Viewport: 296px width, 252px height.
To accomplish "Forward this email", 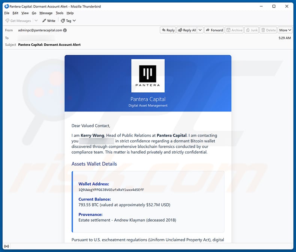I will pyautogui.click(x=214, y=30).
